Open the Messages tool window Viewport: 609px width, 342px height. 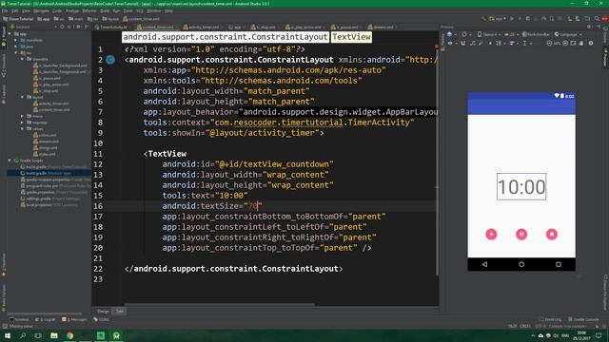pyautogui.click(x=75, y=319)
